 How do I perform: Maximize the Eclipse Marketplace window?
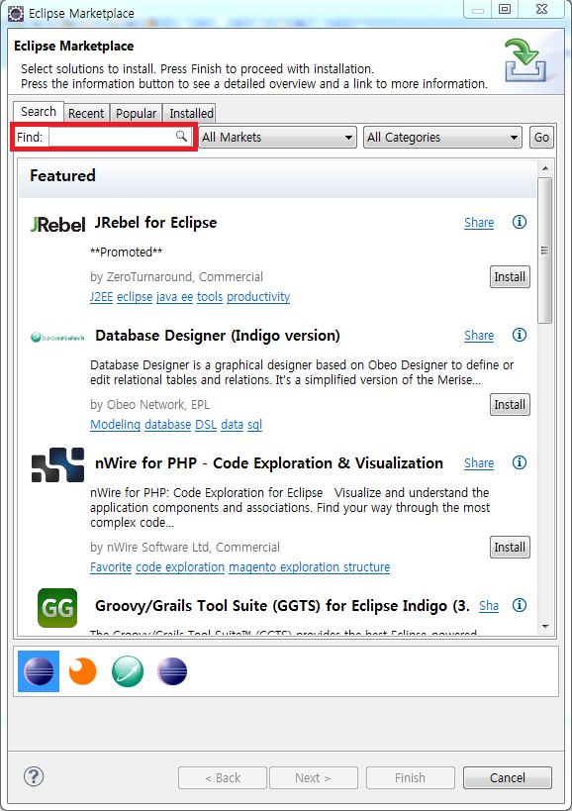(x=505, y=9)
